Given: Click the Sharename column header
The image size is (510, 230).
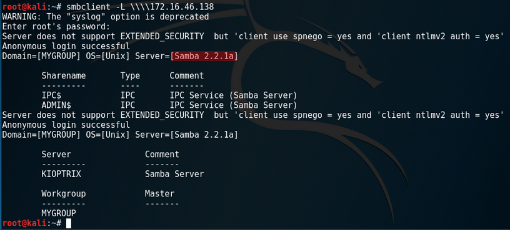Looking at the screenshot, I should [x=64, y=76].
